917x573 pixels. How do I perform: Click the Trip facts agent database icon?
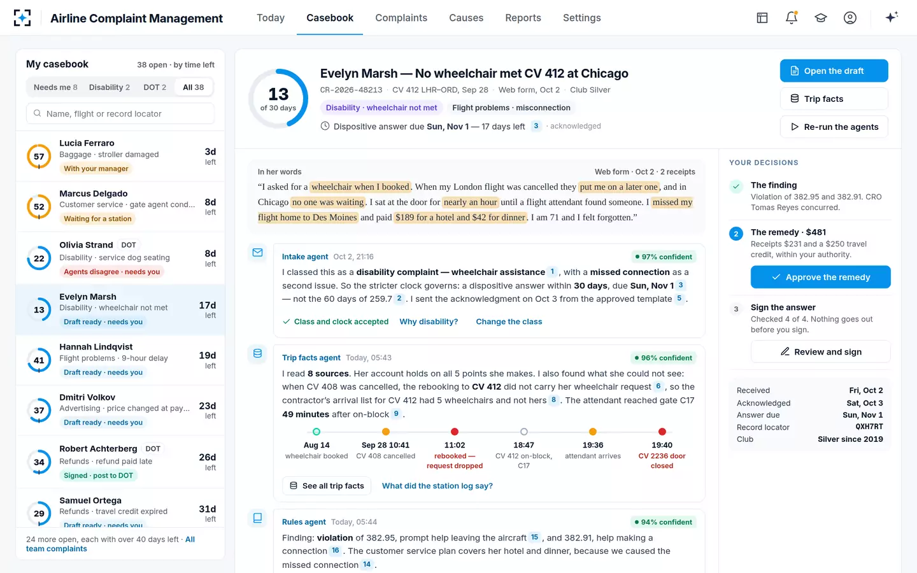(x=257, y=353)
